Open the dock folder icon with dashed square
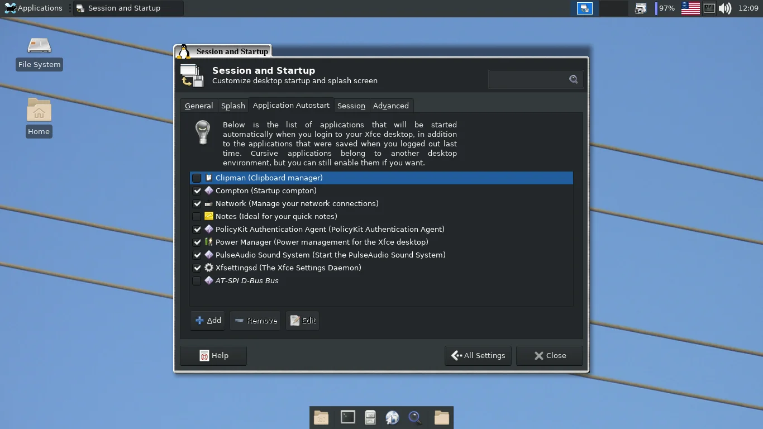The height and width of the screenshot is (429, 763). point(321,417)
